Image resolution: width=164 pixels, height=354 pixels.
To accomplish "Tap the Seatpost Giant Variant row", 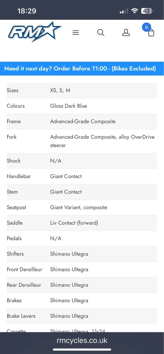I will coord(82,207).
